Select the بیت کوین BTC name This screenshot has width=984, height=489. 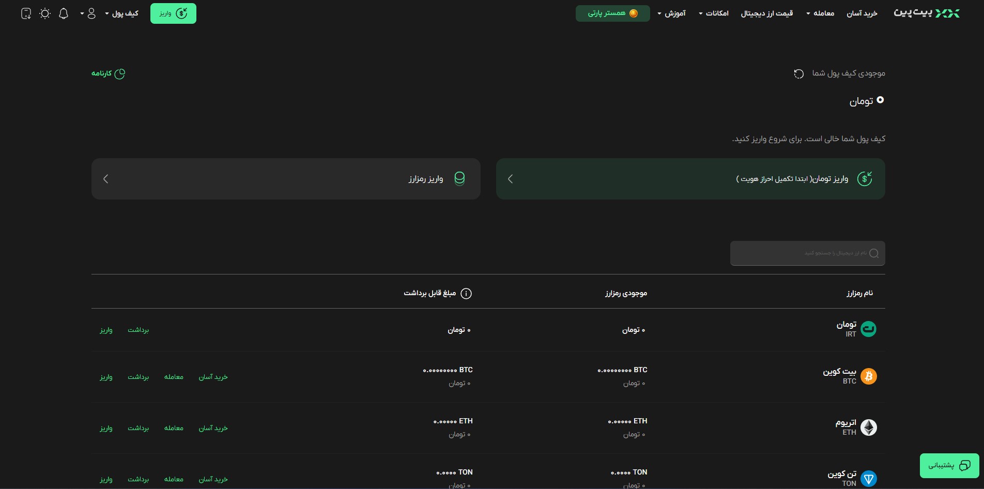coord(839,376)
